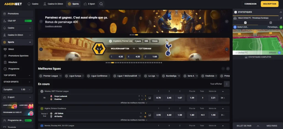Switch to Casino En Direct top tab
Screen dimensions: 283x129
(x=53, y=4)
